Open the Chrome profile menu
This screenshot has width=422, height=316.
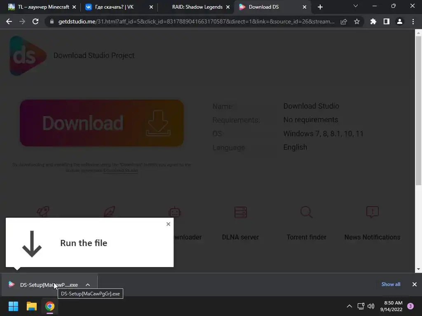pyautogui.click(x=400, y=21)
